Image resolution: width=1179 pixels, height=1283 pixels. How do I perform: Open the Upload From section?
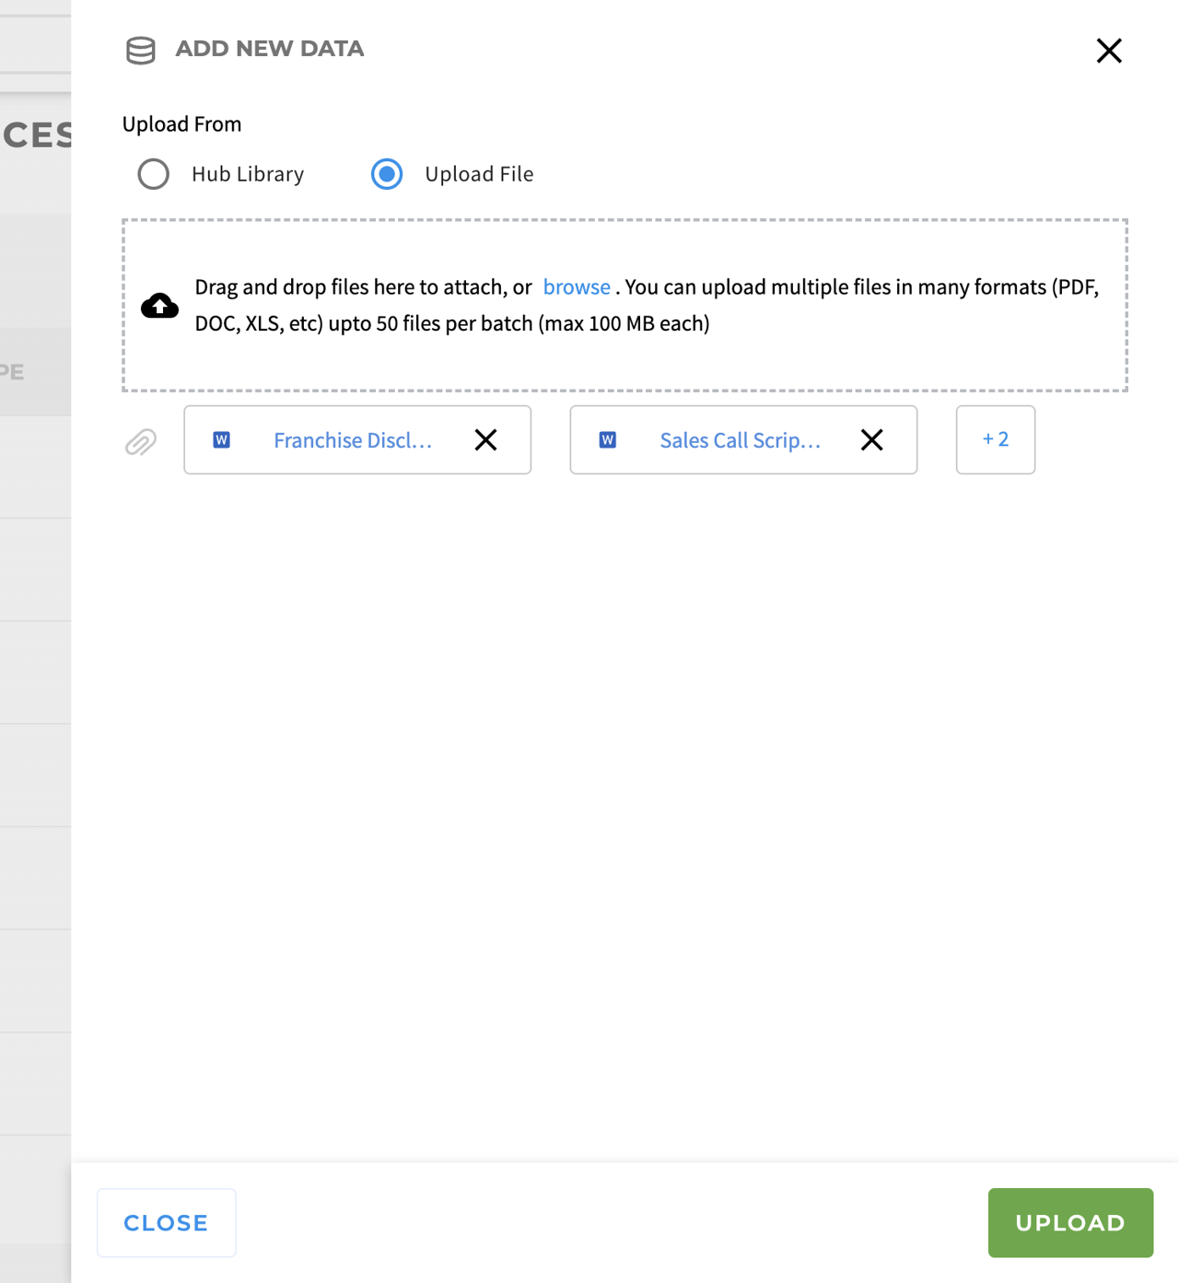pos(181,123)
